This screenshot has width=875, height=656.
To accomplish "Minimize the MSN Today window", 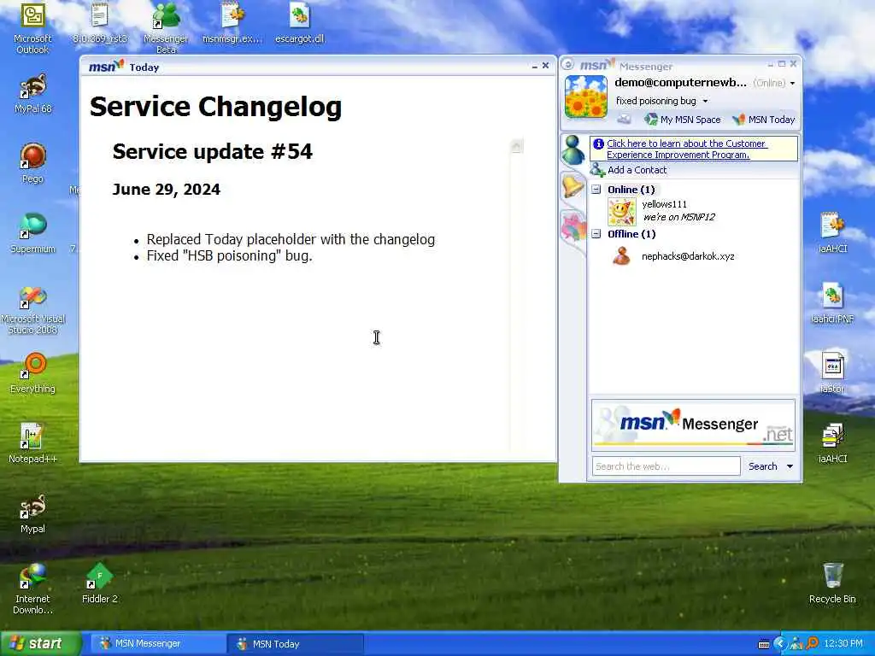I will 535,66.
